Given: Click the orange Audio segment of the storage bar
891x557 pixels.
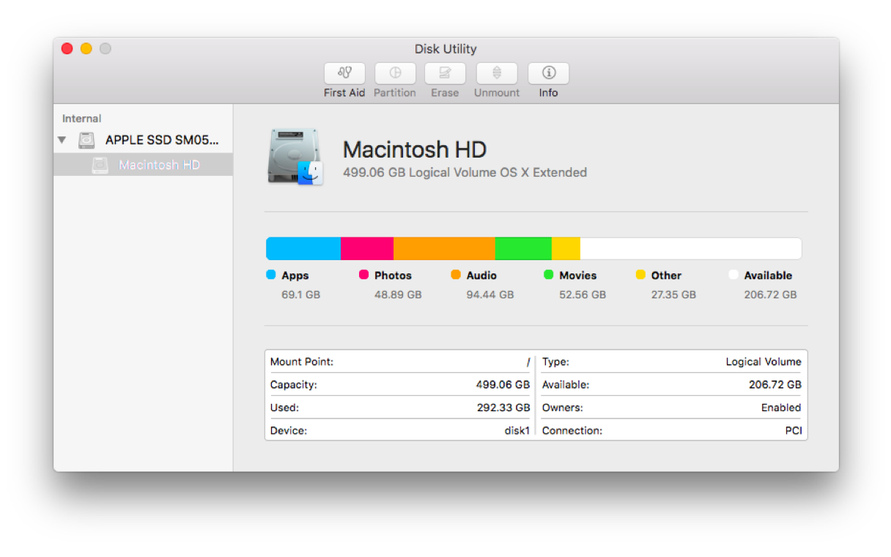Looking at the screenshot, I should click(444, 248).
